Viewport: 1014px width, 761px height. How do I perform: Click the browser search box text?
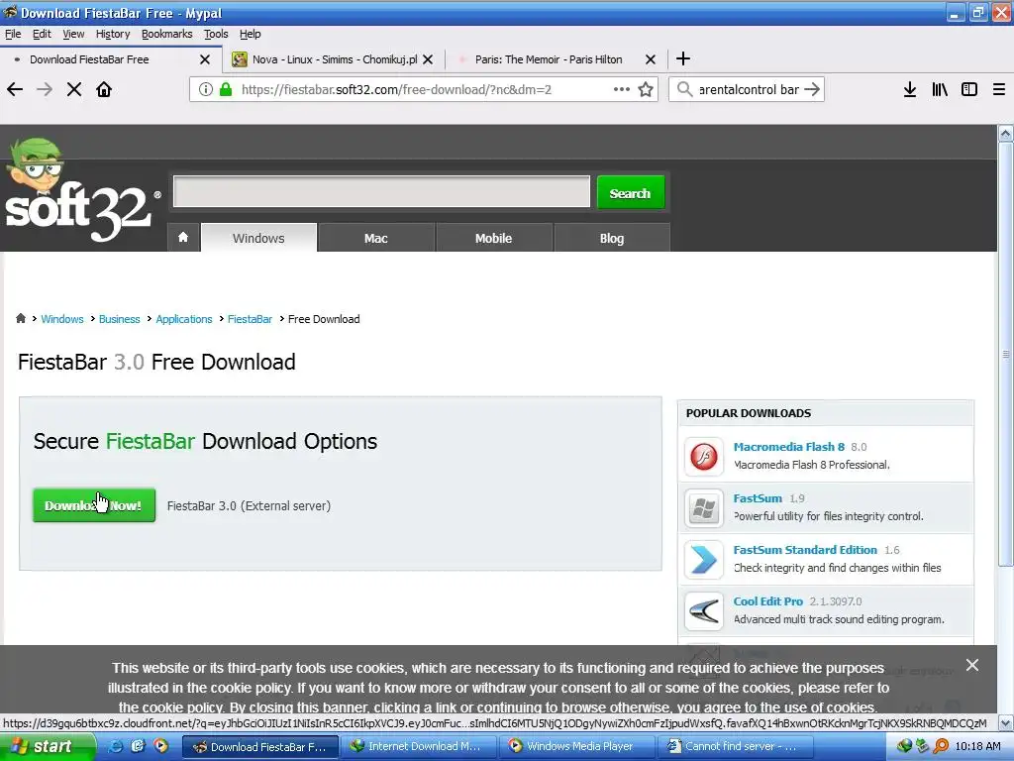pyautogui.click(x=749, y=89)
